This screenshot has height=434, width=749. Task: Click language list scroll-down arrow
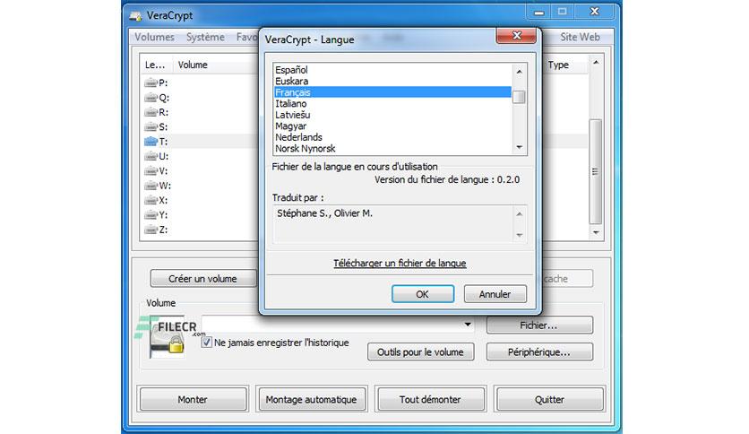(520, 147)
